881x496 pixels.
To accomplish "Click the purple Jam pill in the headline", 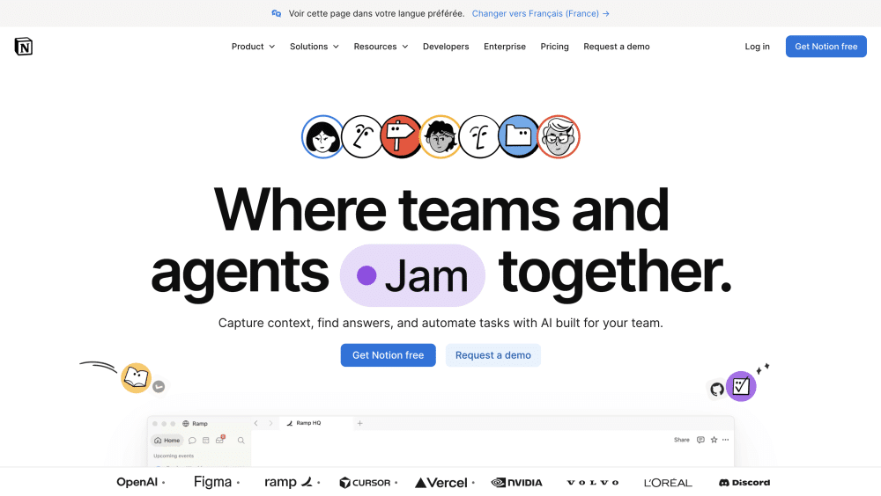I will coord(412,275).
